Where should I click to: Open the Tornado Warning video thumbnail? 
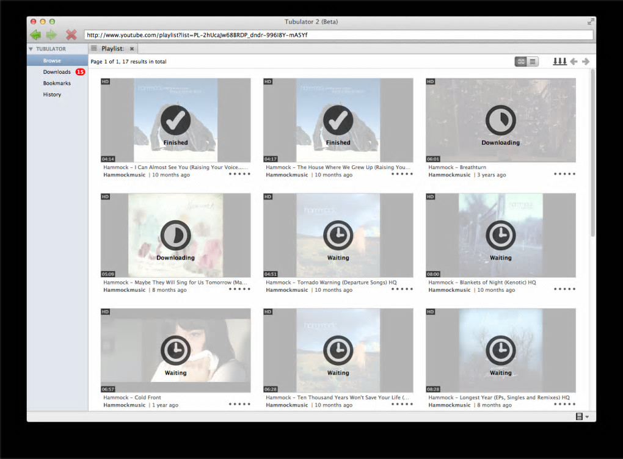[x=338, y=235]
